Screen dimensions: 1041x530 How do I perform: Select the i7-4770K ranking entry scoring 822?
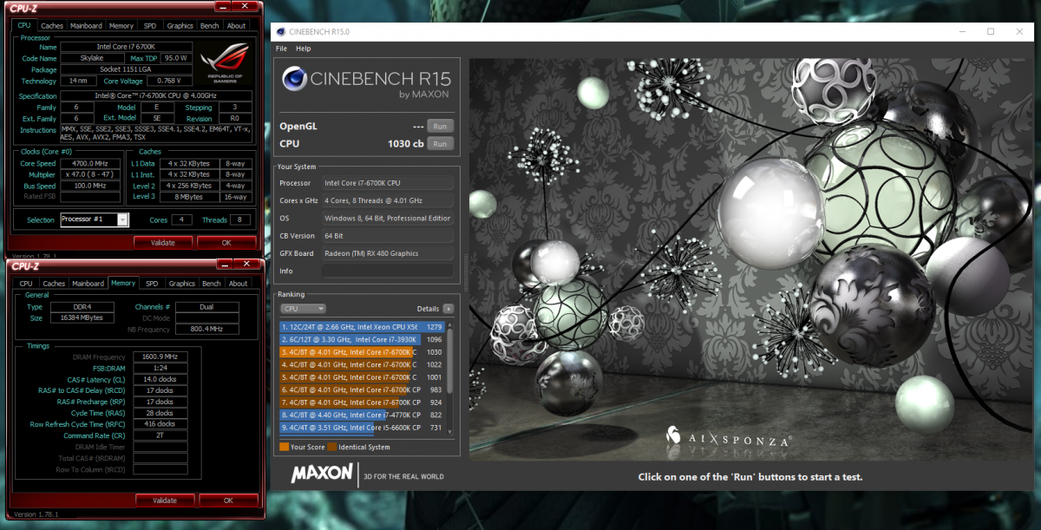coord(362,415)
